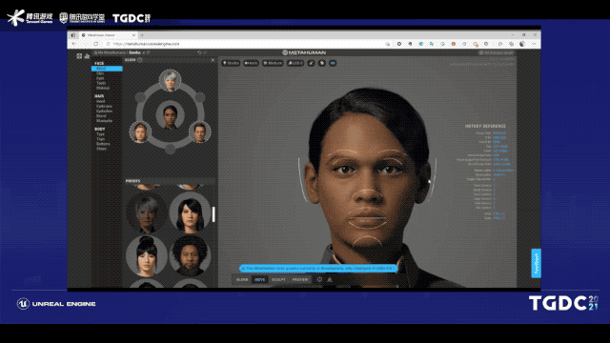Switch to Blend mode tab
The image size is (610, 343).
coord(242,279)
